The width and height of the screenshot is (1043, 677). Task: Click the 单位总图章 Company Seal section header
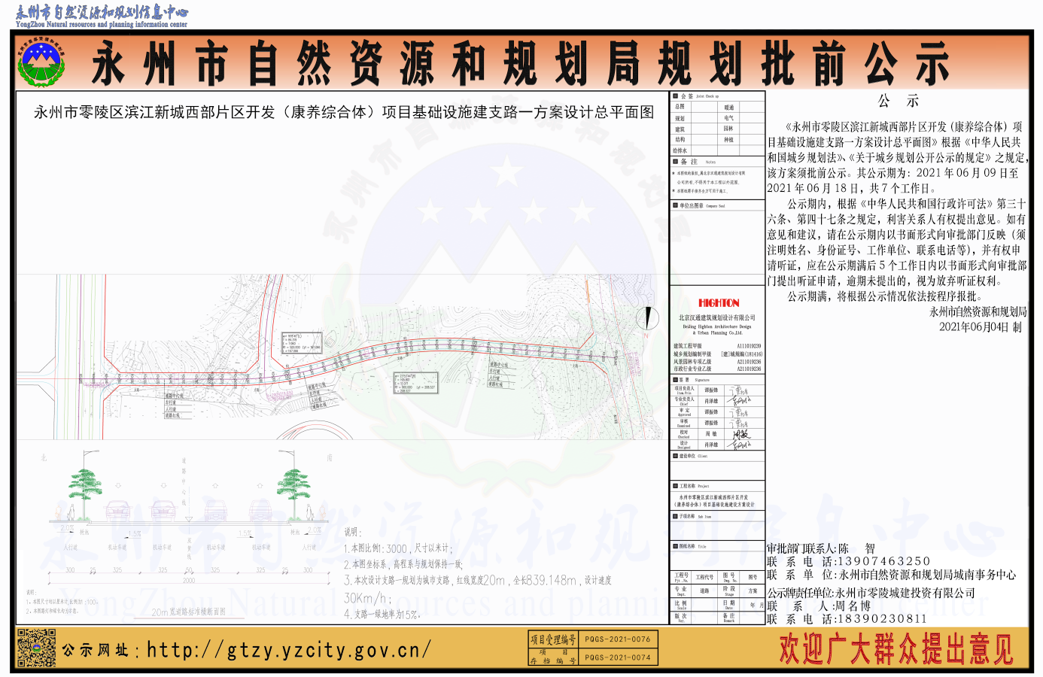pyautogui.click(x=701, y=205)
